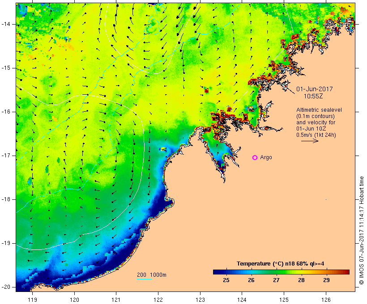Click the latitude axis label '-20'
Image resolution: width=367 pixels, height=304 pixels.
(6, 287)
